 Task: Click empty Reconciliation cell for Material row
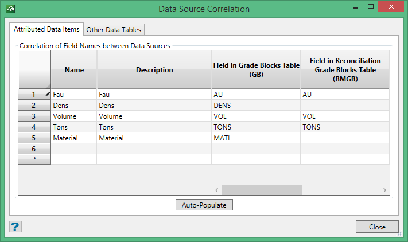(x=344, y=138)
